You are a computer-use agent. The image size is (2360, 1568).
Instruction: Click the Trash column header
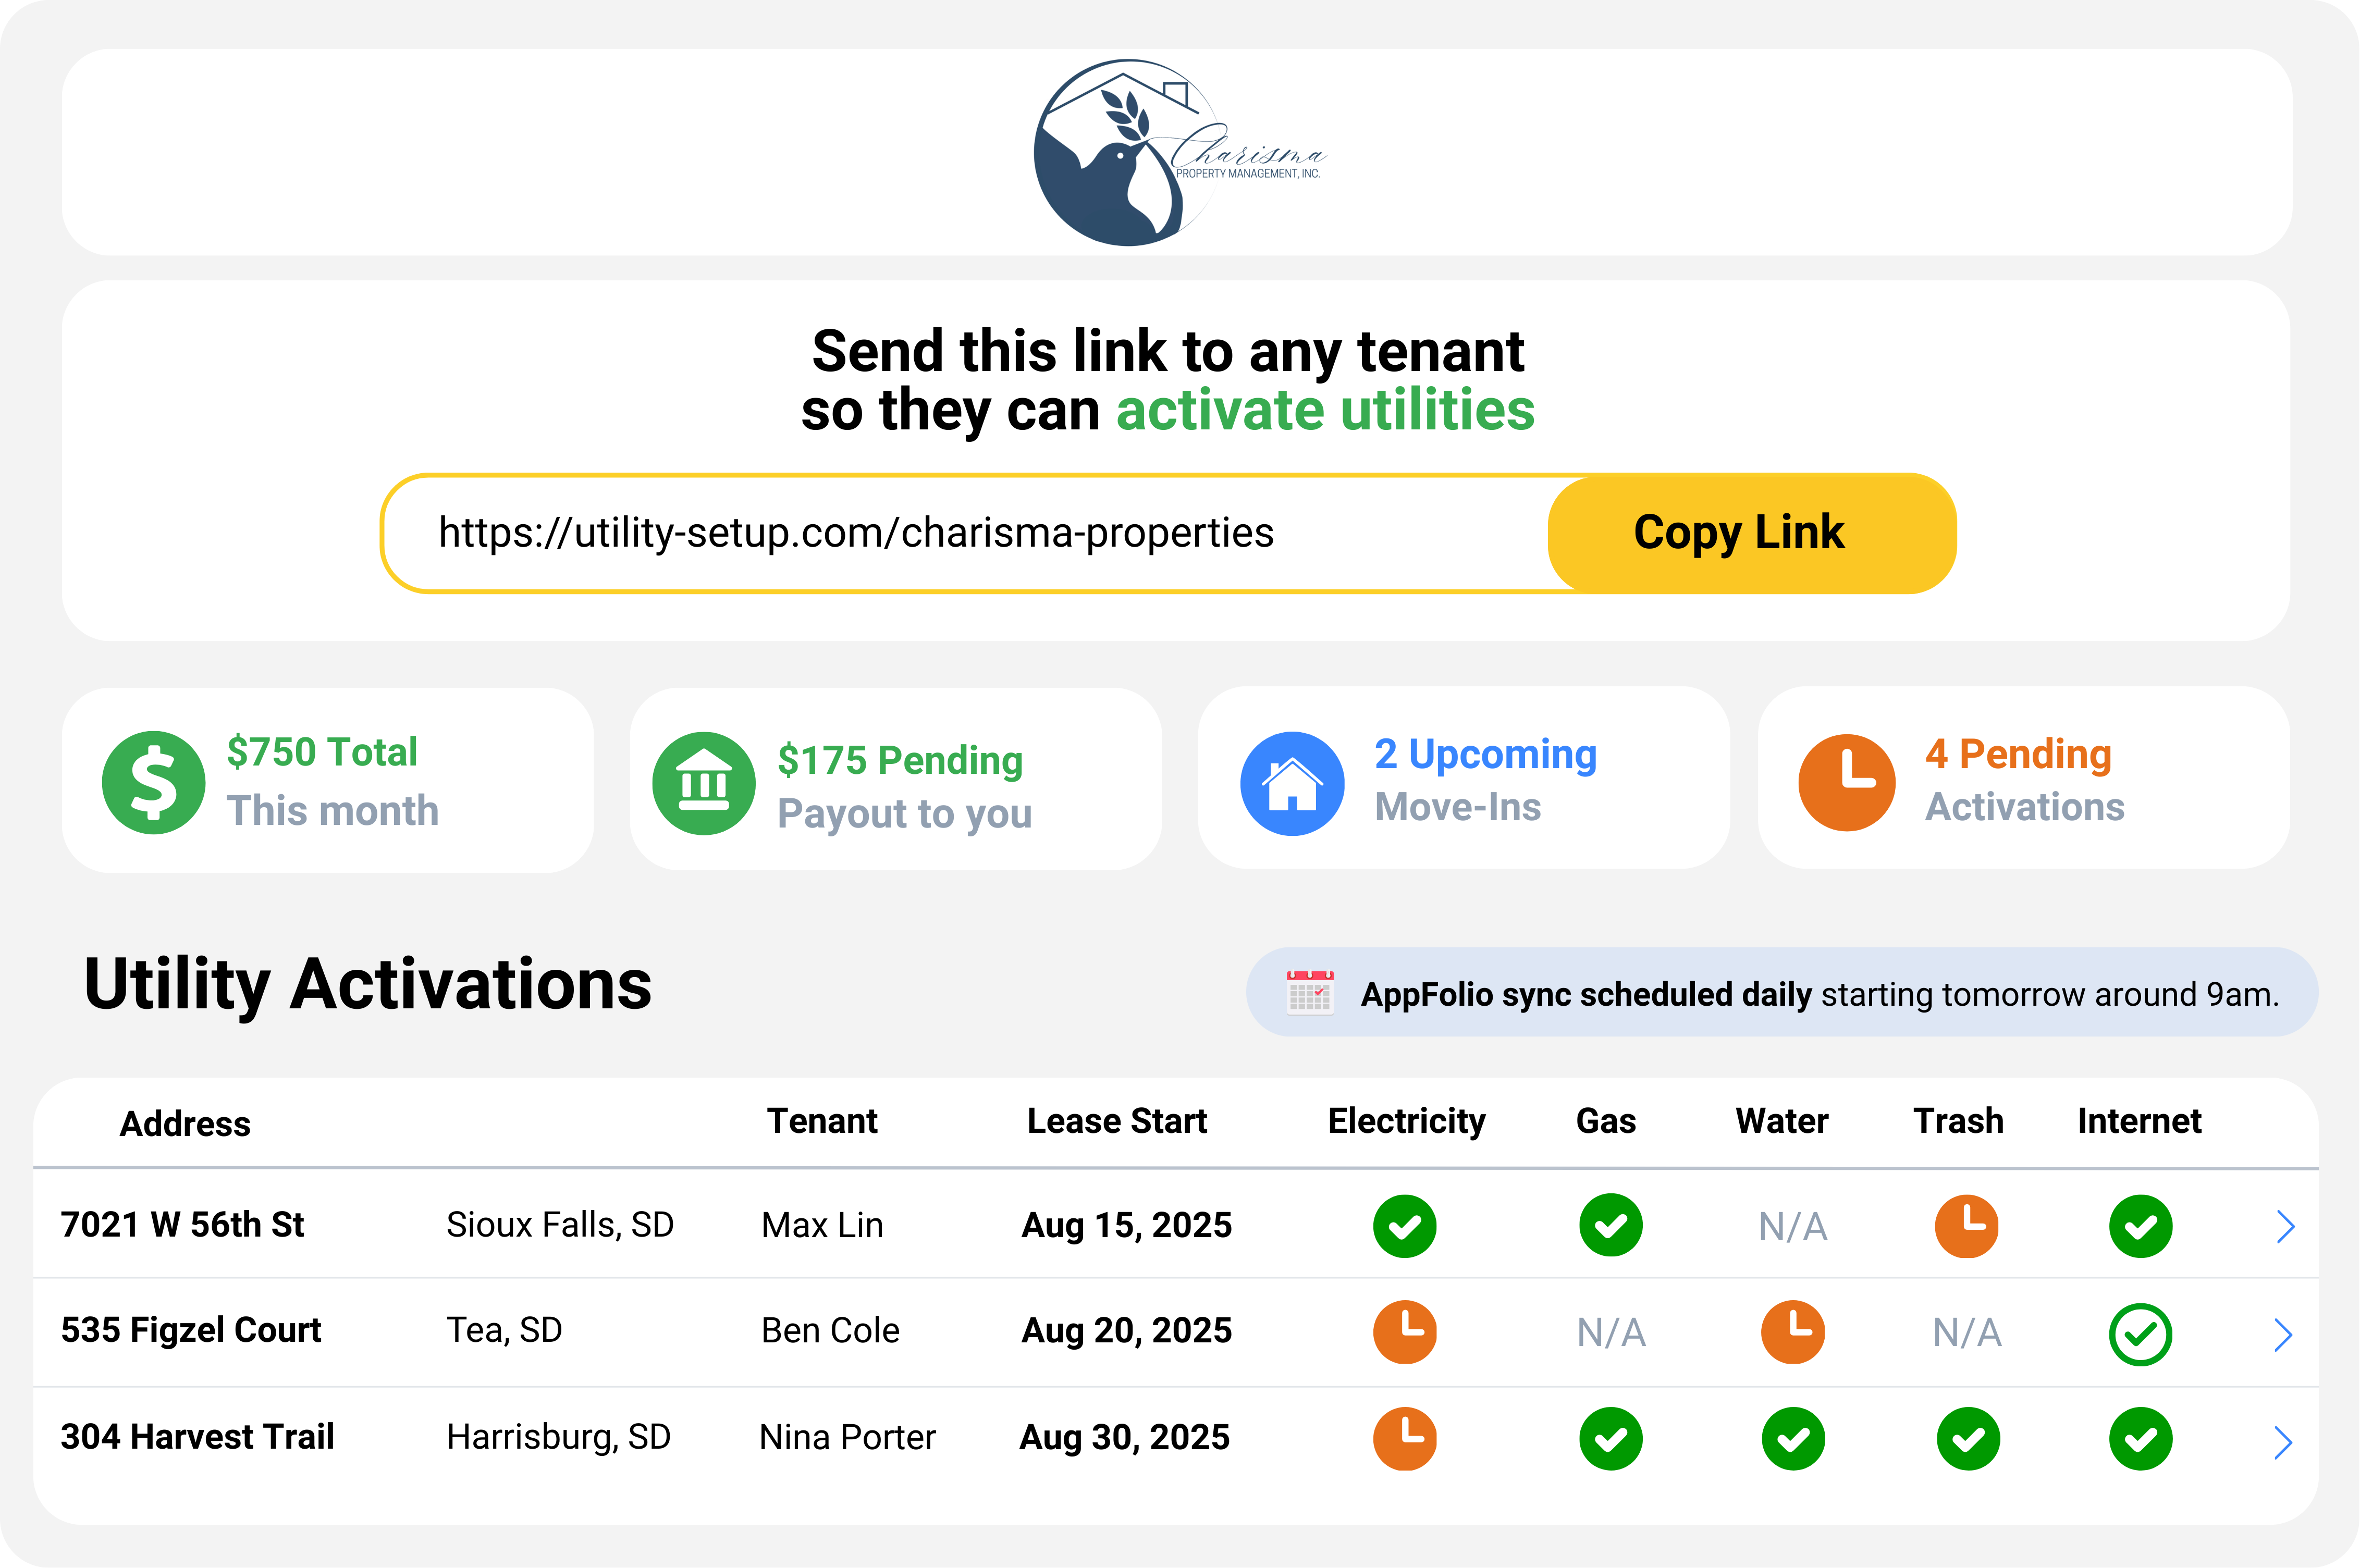(1958, 1121)
